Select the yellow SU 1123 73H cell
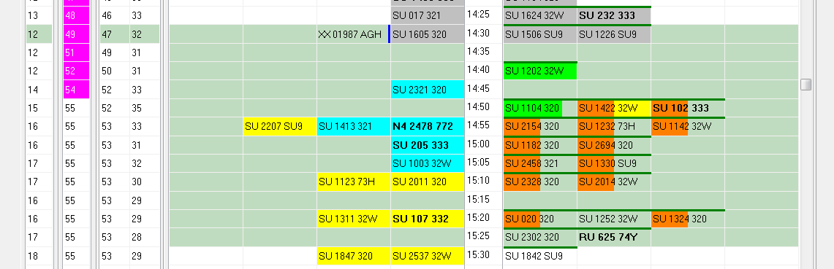This screenshot has width=834, height=269. pos(354,182)
